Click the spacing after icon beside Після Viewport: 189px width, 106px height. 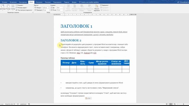click(x=51, y=10)
